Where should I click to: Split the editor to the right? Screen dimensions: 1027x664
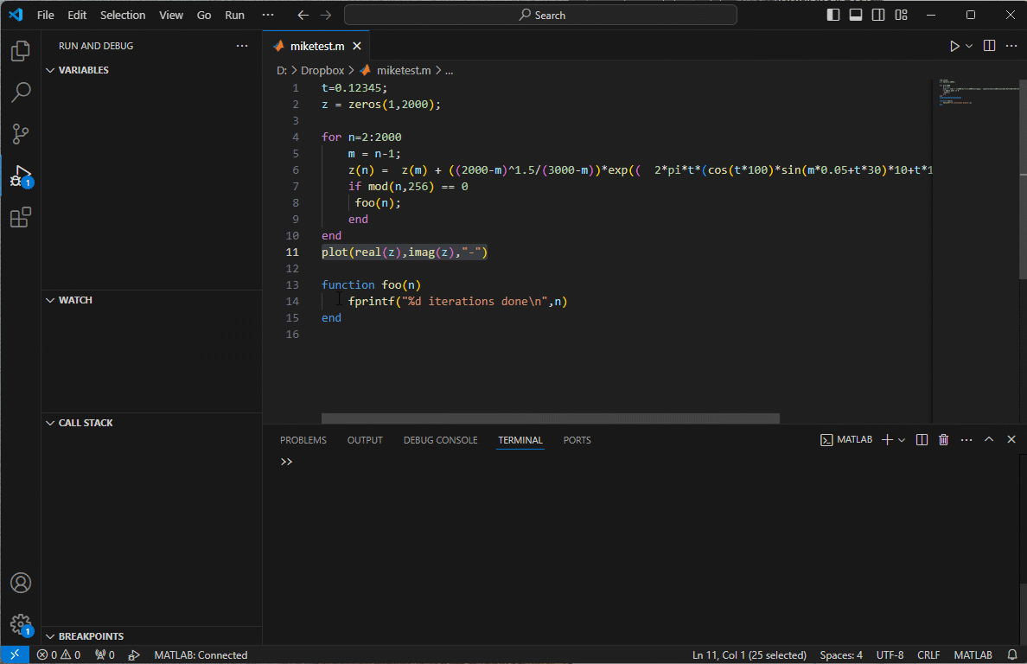point(990,46)
